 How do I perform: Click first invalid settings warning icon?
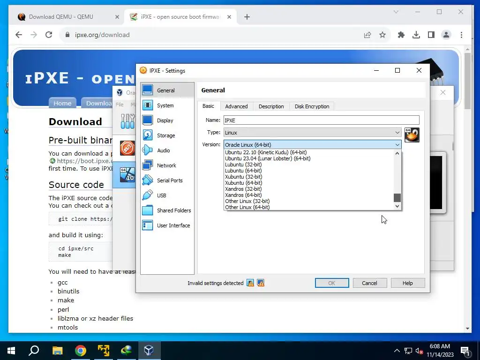pos(250,283)
